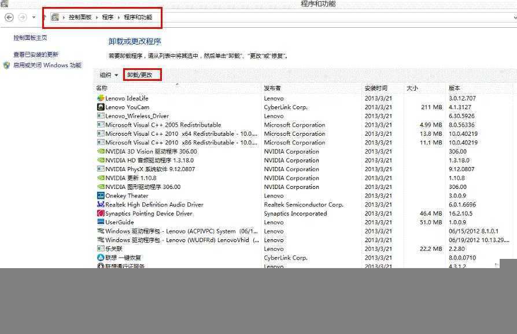
Task: Sort list by 名称 column header
Action: click(x=102, y=88)
